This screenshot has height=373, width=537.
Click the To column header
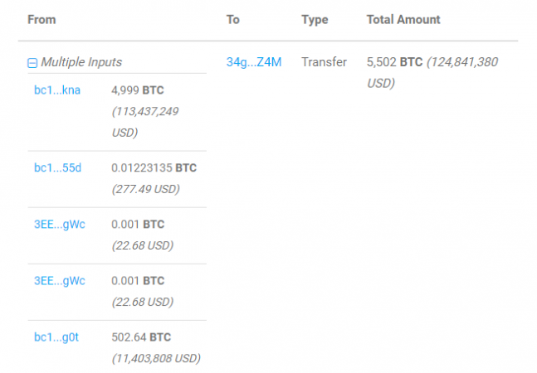233,19
